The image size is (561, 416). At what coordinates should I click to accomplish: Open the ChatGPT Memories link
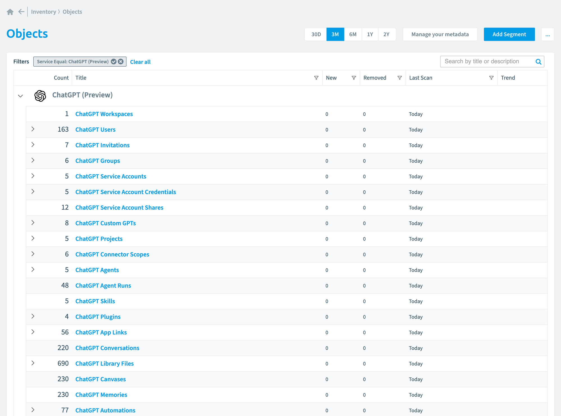[101, 395]
